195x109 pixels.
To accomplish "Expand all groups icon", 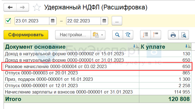I will click(x=145, y=35).
